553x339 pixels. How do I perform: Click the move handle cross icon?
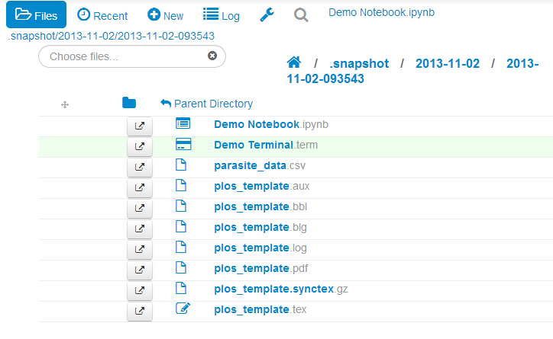tap(65, 104)
